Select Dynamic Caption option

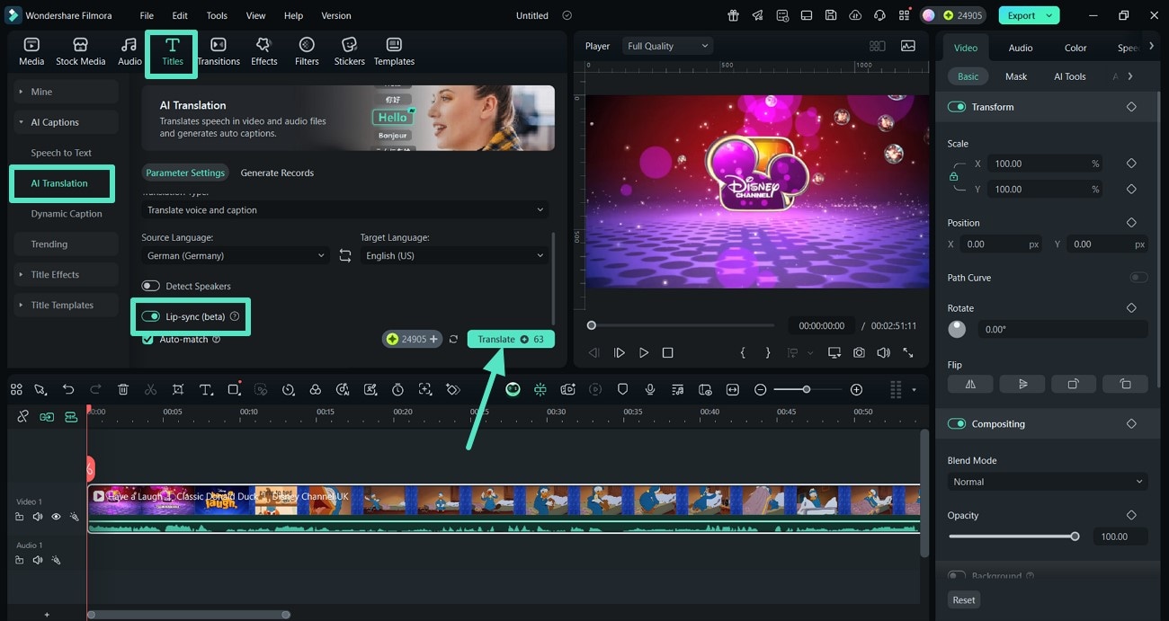[67, 214]
